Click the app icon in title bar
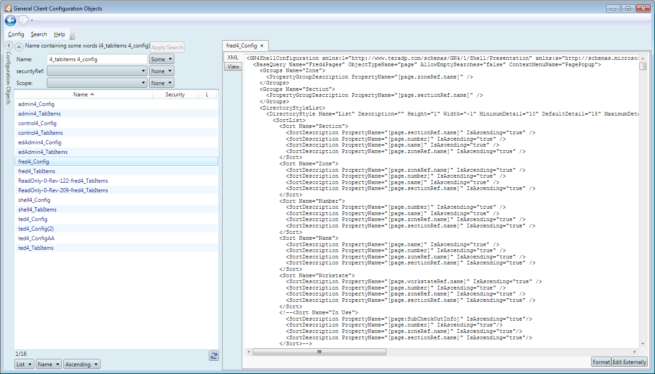 (x=8, y=8)
